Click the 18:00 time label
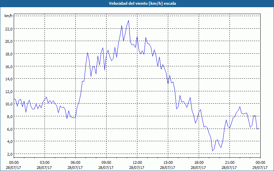This screenshot has width=274, height=171. (x=199, y=163)
